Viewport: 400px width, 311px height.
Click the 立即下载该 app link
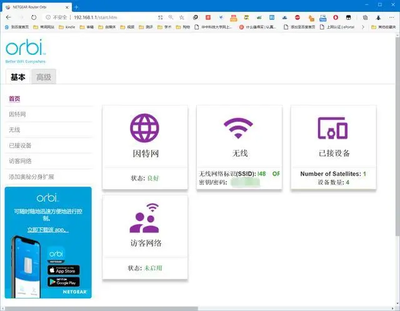48,230
